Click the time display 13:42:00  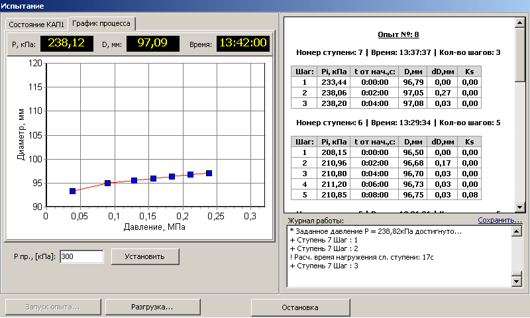pyautogui.click(x=243, y=44)
